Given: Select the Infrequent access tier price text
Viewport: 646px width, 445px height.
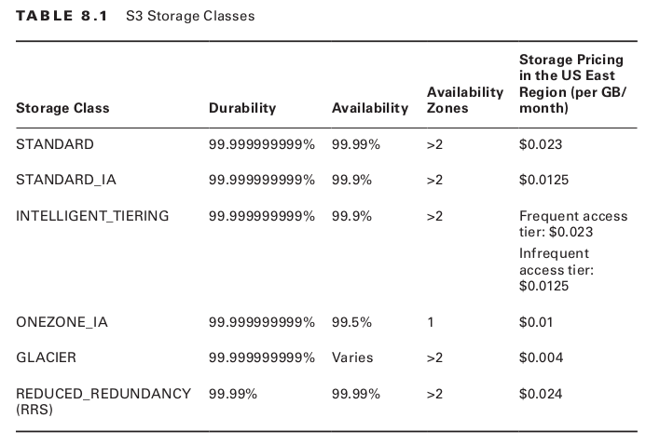Looking at the screenshot, I should point(557,269).
